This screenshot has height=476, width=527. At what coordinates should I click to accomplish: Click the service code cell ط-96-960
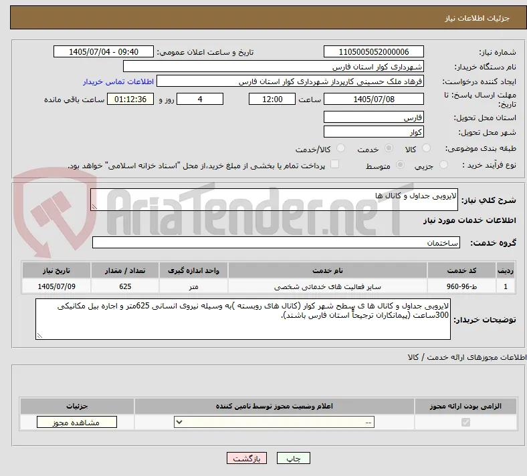pyautogui.click(x=462, y=286)
